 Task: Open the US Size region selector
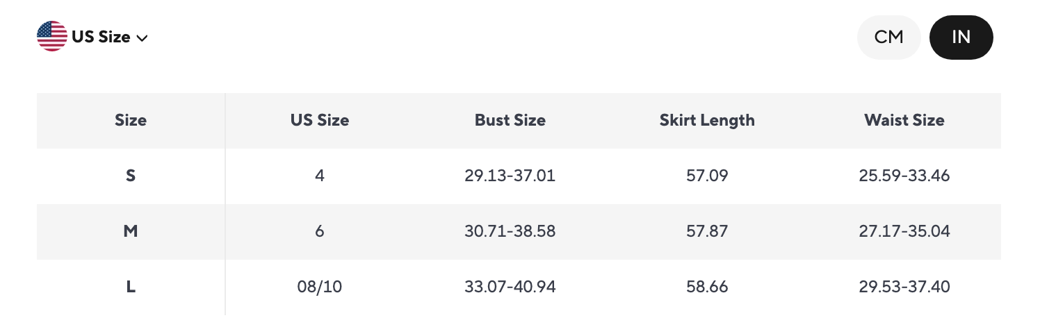pyautogui.click(x=92, y=37)
